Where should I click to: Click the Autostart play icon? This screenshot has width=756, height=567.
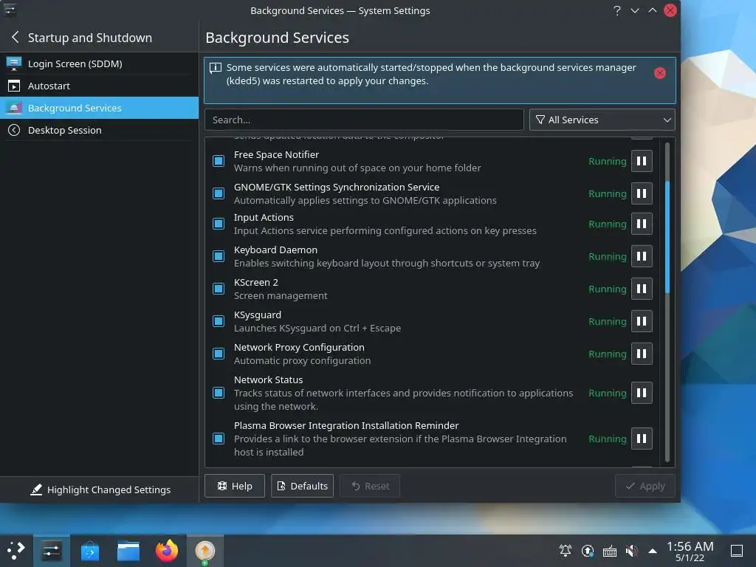14,86
